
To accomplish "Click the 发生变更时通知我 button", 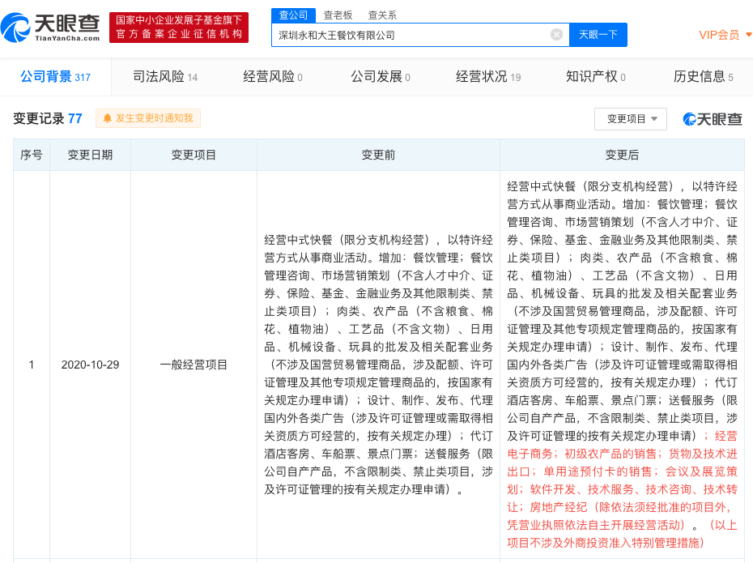I will coord(148,118).
